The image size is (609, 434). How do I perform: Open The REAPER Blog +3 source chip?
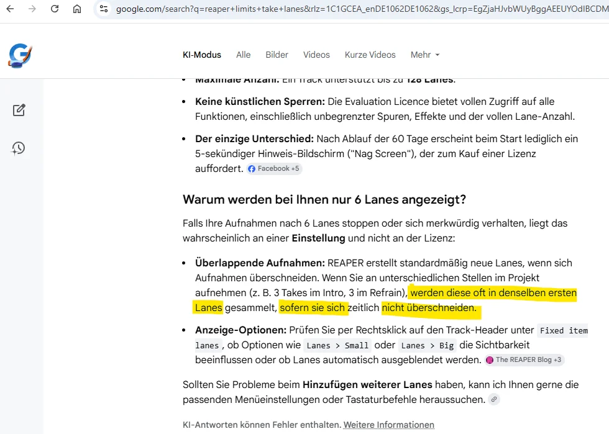tap(524, 359)
